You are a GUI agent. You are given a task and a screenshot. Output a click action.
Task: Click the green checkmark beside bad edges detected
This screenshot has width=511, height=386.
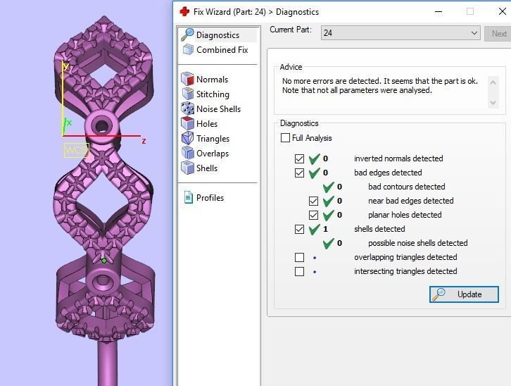point(314,173)
